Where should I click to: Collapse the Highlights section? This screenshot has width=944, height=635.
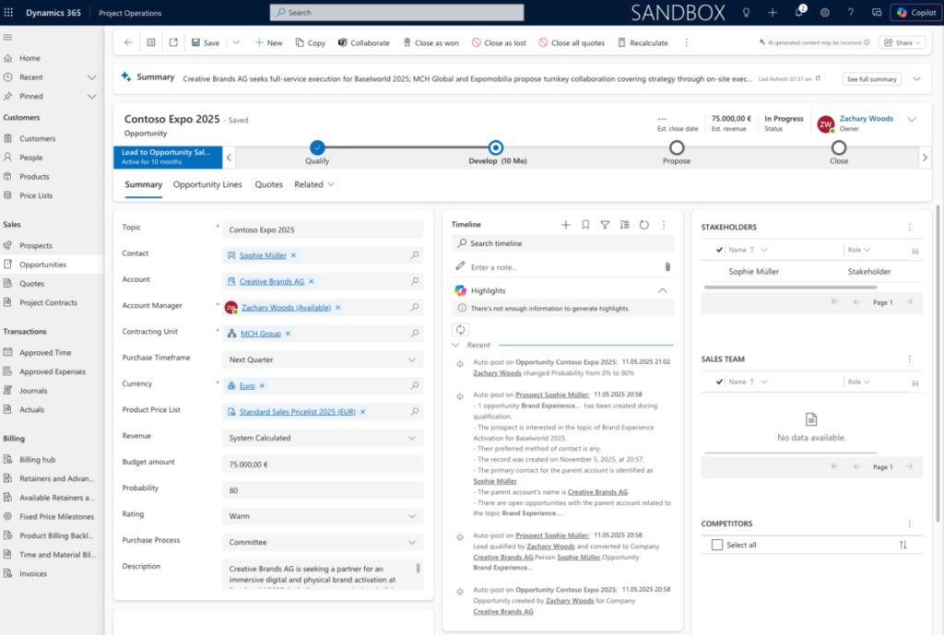(x=662, y=290)
